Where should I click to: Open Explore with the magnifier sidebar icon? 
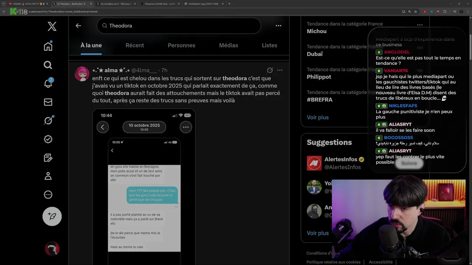tap(48, 65)
